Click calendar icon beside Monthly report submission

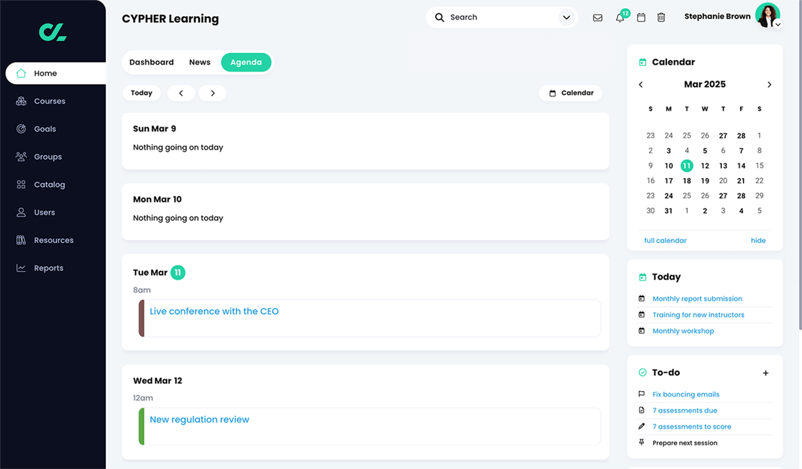(x=641, y=299)
